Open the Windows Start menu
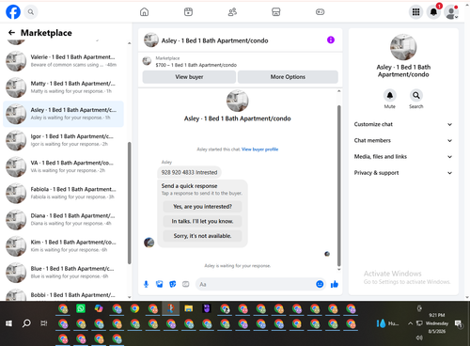Screen dimensions: 470x346 pos(8,323)
